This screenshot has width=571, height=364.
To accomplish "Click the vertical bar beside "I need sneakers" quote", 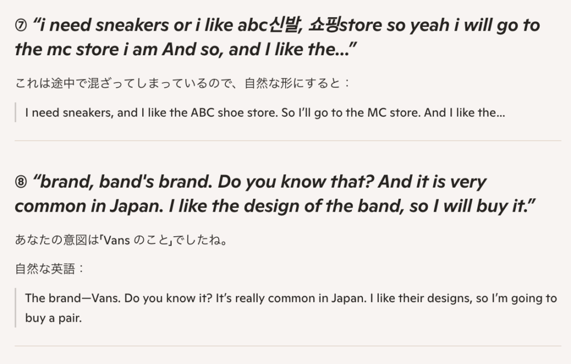I will 16,112.
